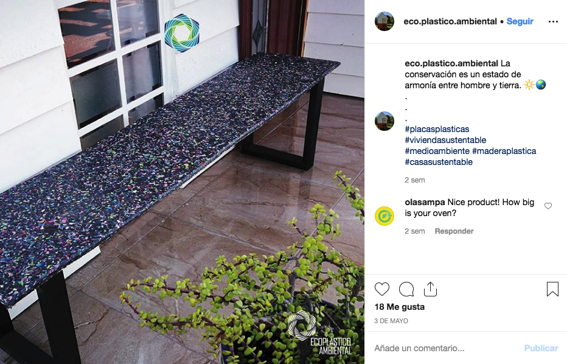Submit the comment with Publicar
567x364 pixels.
[x=541, y=348]
